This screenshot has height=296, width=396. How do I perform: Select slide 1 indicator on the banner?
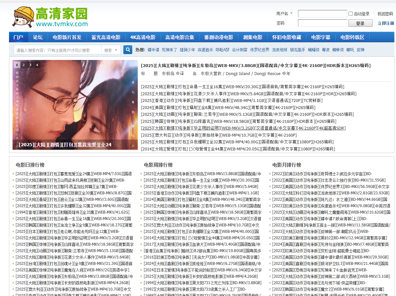17,65
